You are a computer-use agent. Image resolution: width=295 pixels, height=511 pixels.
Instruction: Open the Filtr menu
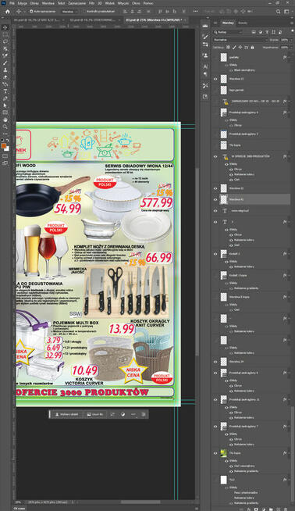click(91, 3)
